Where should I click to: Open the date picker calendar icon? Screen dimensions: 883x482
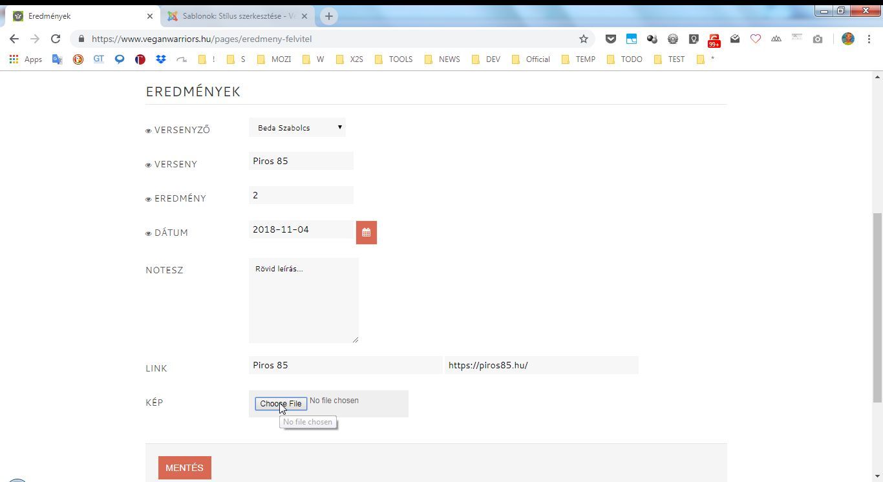pos(366,233)
